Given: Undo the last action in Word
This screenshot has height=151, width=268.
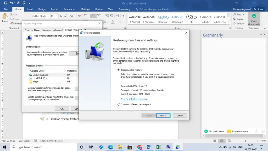Looking at the screenshot, I should pos(11,3).
